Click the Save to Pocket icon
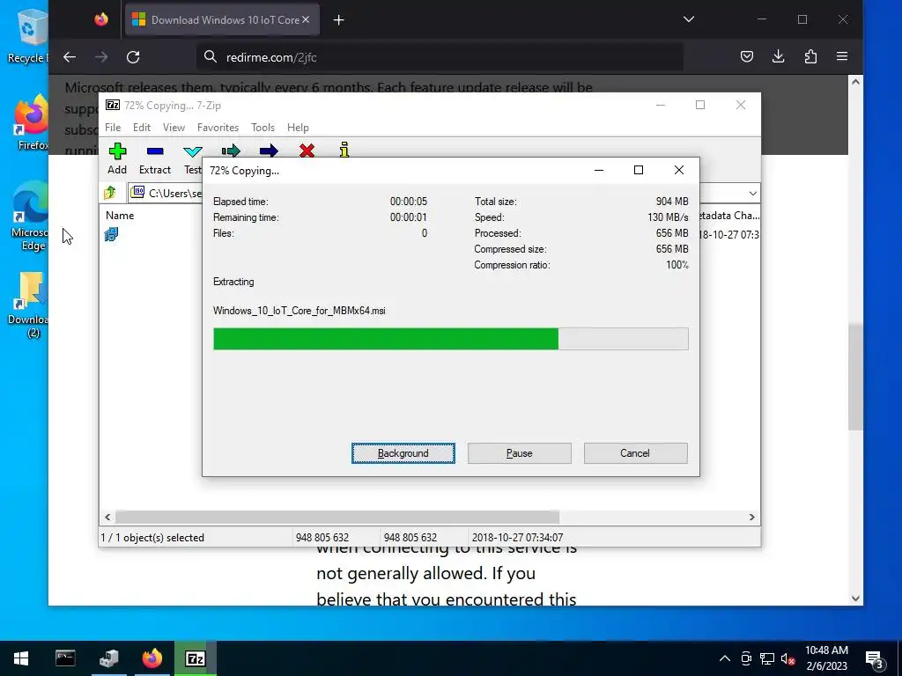 tap(747, 56)
